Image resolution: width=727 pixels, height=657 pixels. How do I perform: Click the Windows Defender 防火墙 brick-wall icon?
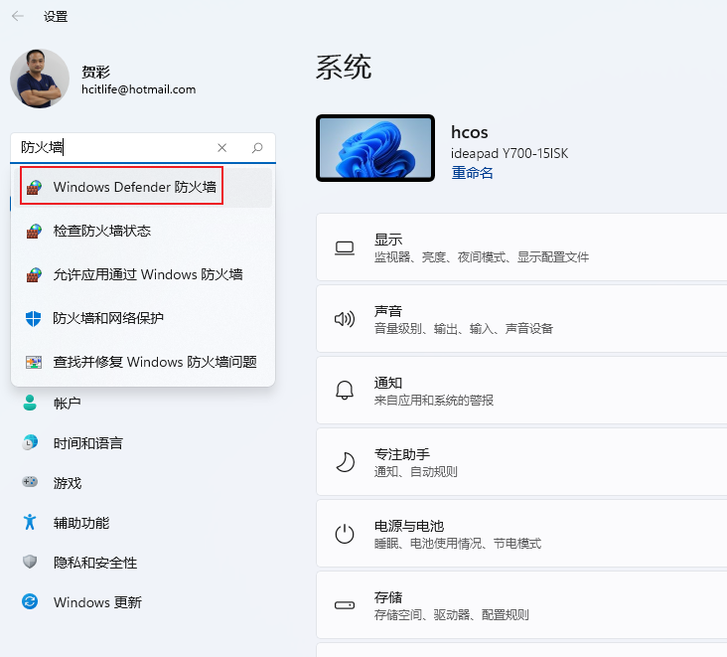point(34,188)
